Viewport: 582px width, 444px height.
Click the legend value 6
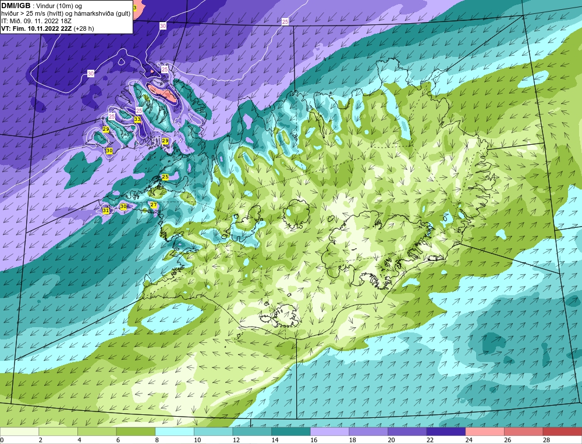[118, 440]
